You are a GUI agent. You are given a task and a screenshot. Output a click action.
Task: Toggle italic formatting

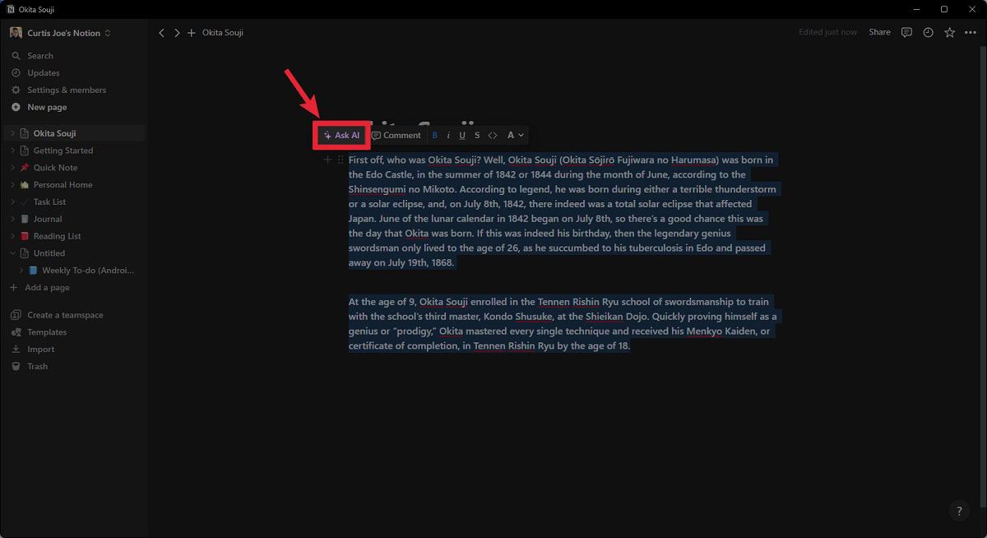pyautogui.click(x=448, y=135)
